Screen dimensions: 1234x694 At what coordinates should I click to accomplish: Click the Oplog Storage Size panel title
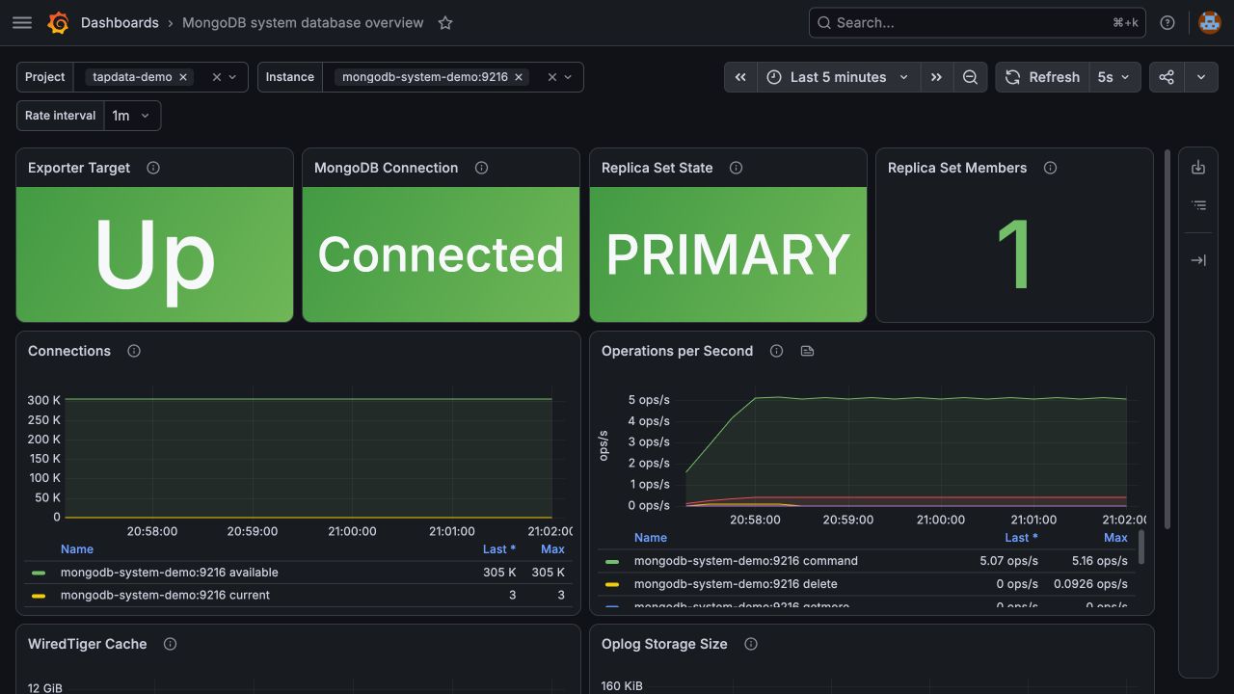(x=664, y=644)
